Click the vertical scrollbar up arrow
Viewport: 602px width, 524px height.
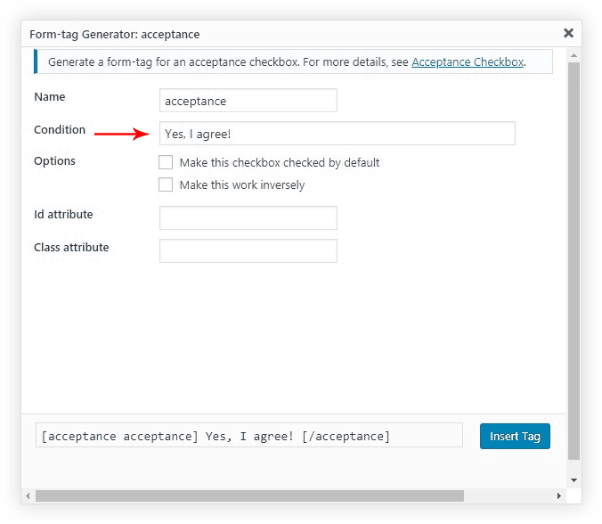(x=574, y=56)
